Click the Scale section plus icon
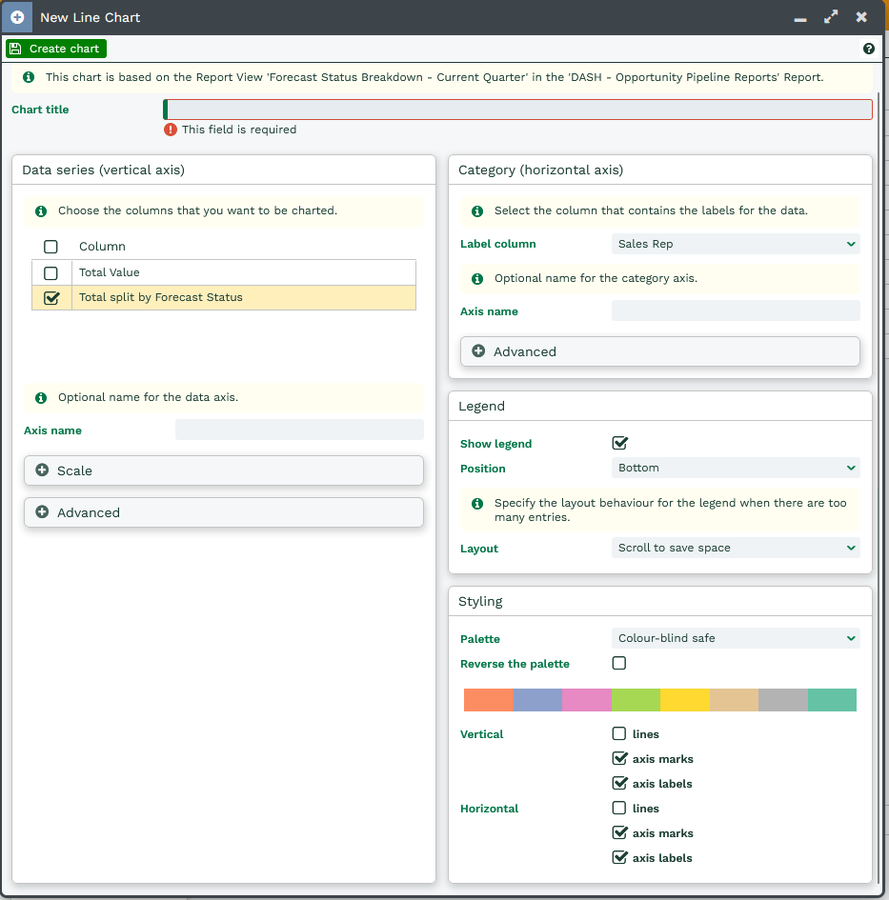Image resolution: width=889 pixels, height=900 pixels. coord(42,470)
